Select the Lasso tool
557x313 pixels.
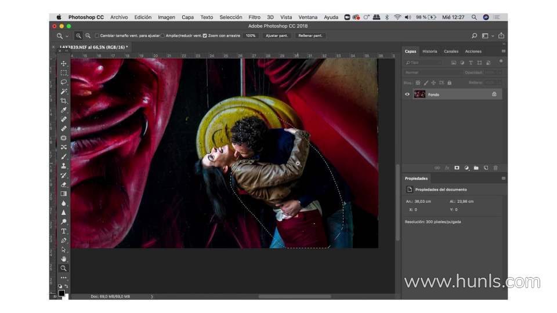64,82
